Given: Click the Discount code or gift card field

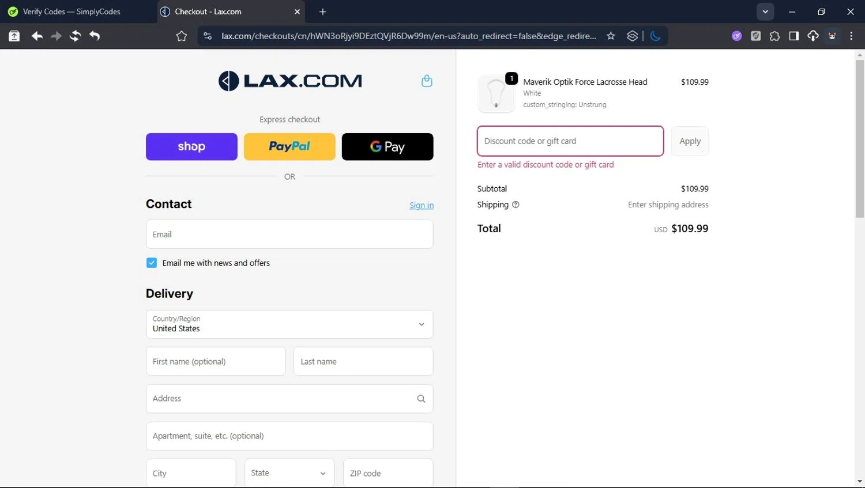Looking at the screenshot, I should [570, 141].
